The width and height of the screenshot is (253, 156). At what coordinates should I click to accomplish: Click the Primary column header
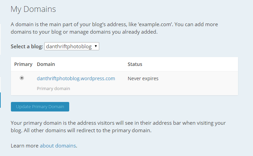pyautogui.click(x=23, y=64)
